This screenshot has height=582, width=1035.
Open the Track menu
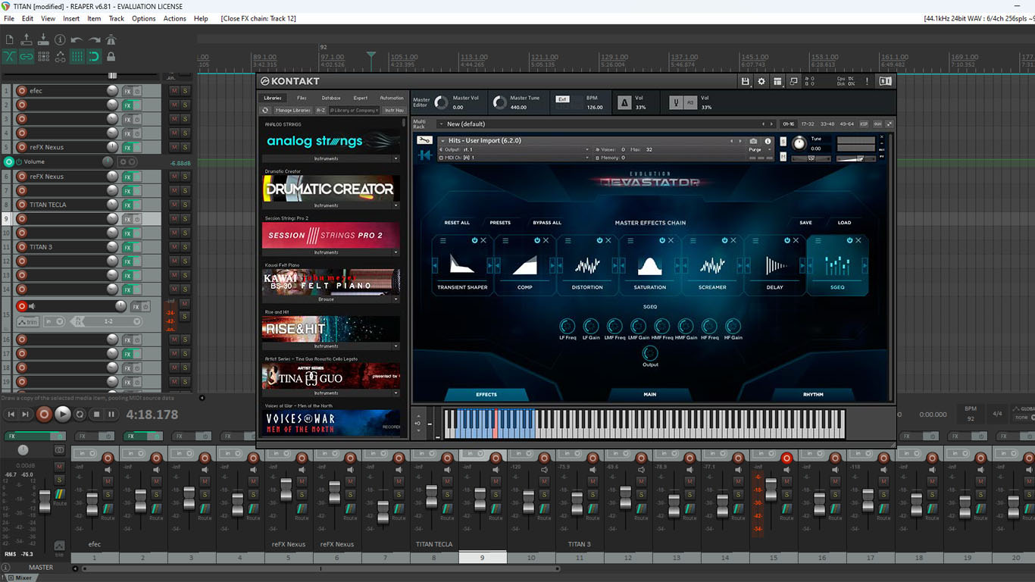117,18
